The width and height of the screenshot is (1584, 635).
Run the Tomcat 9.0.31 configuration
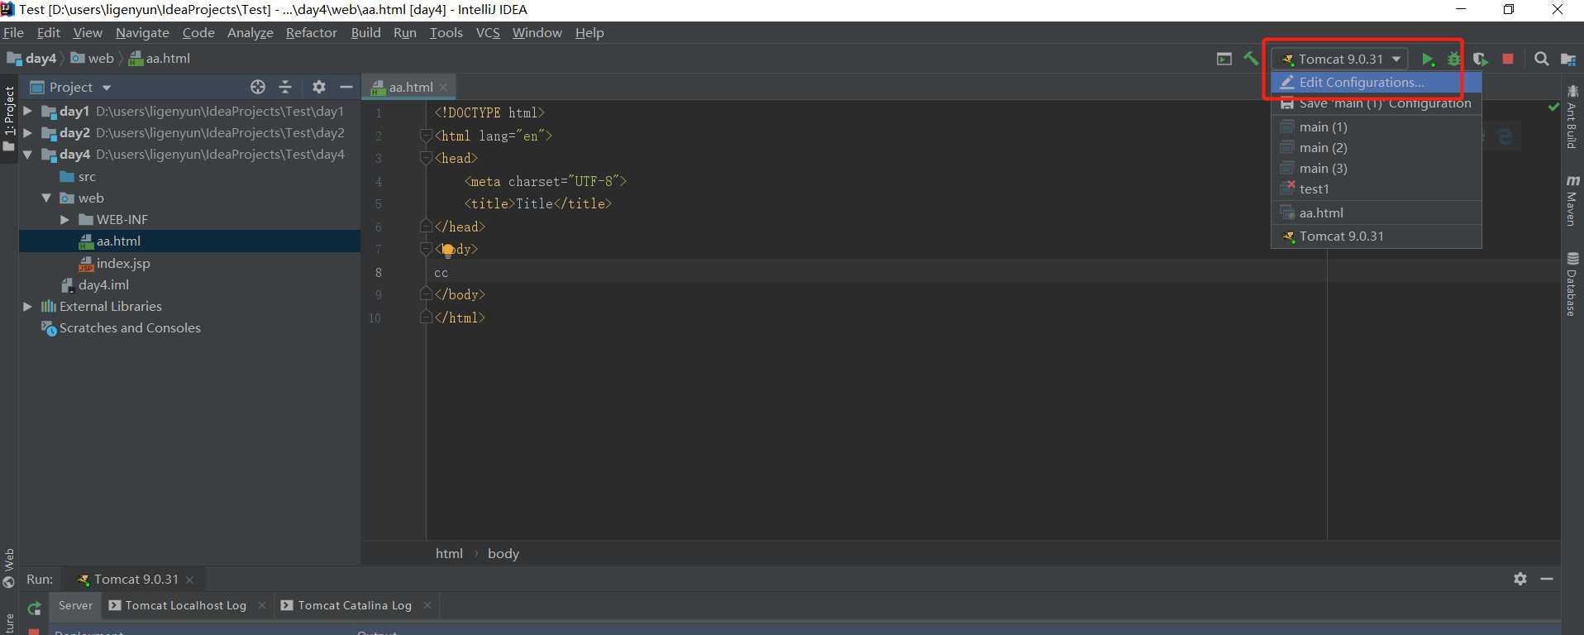click(x=1428, y=60)
